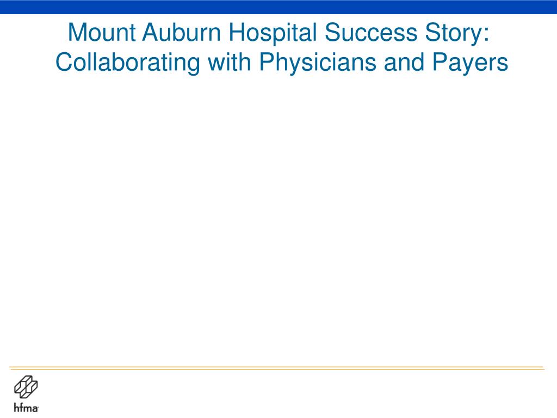Select the word Auburn in title
557x418 pixels.
[182, 32]
